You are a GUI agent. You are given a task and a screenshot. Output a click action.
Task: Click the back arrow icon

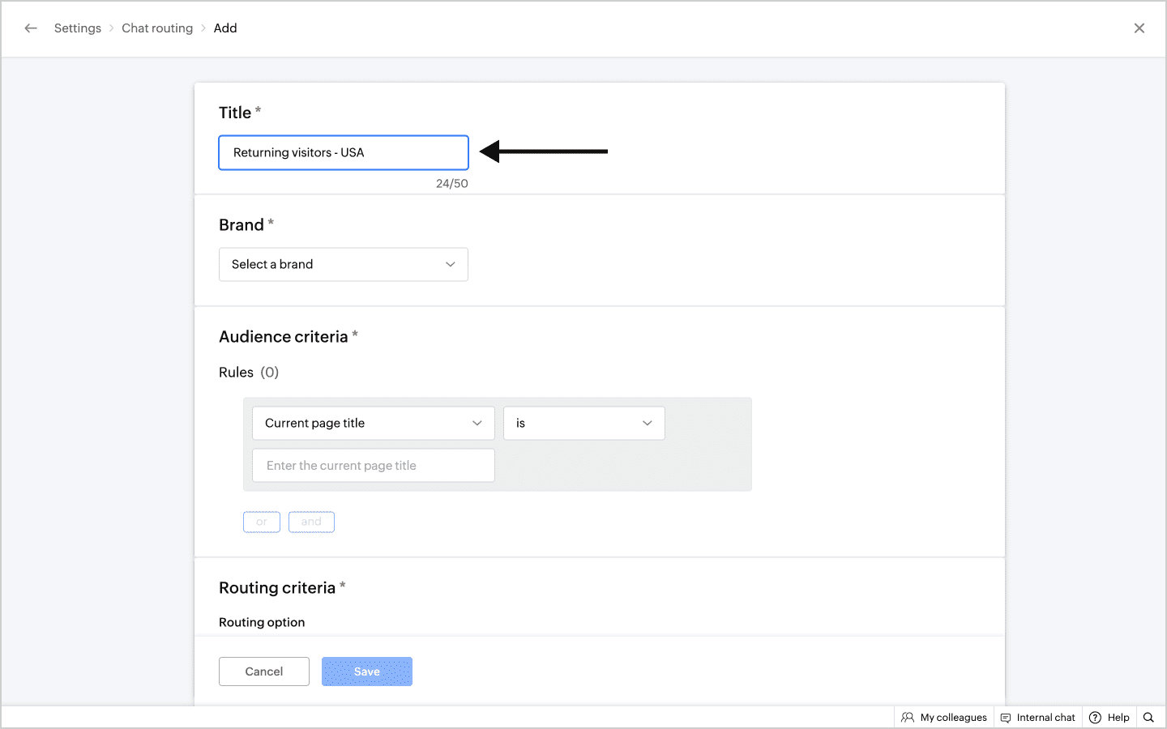tap(31, 28)
